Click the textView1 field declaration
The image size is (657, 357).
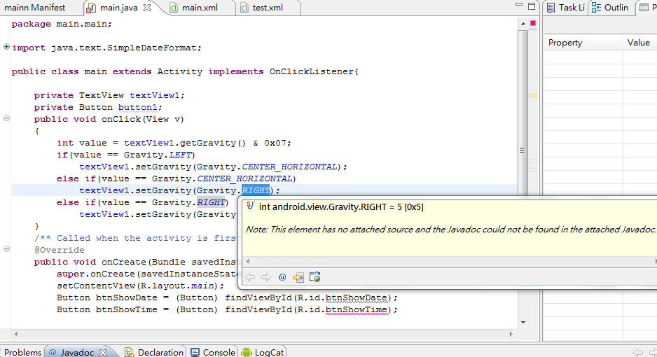(154, 95)
